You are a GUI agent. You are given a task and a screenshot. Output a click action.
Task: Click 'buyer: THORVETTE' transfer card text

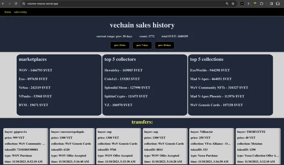pyautogui.click(x=251, y=132)
